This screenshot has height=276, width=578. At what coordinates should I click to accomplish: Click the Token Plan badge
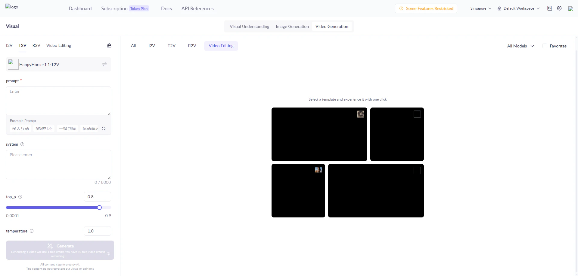click(139, 8)
